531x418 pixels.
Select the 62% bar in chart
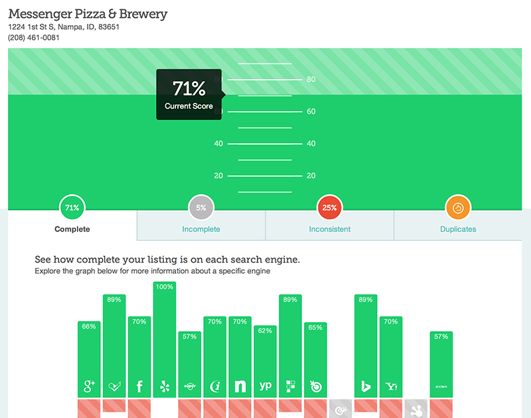[265, 362]
